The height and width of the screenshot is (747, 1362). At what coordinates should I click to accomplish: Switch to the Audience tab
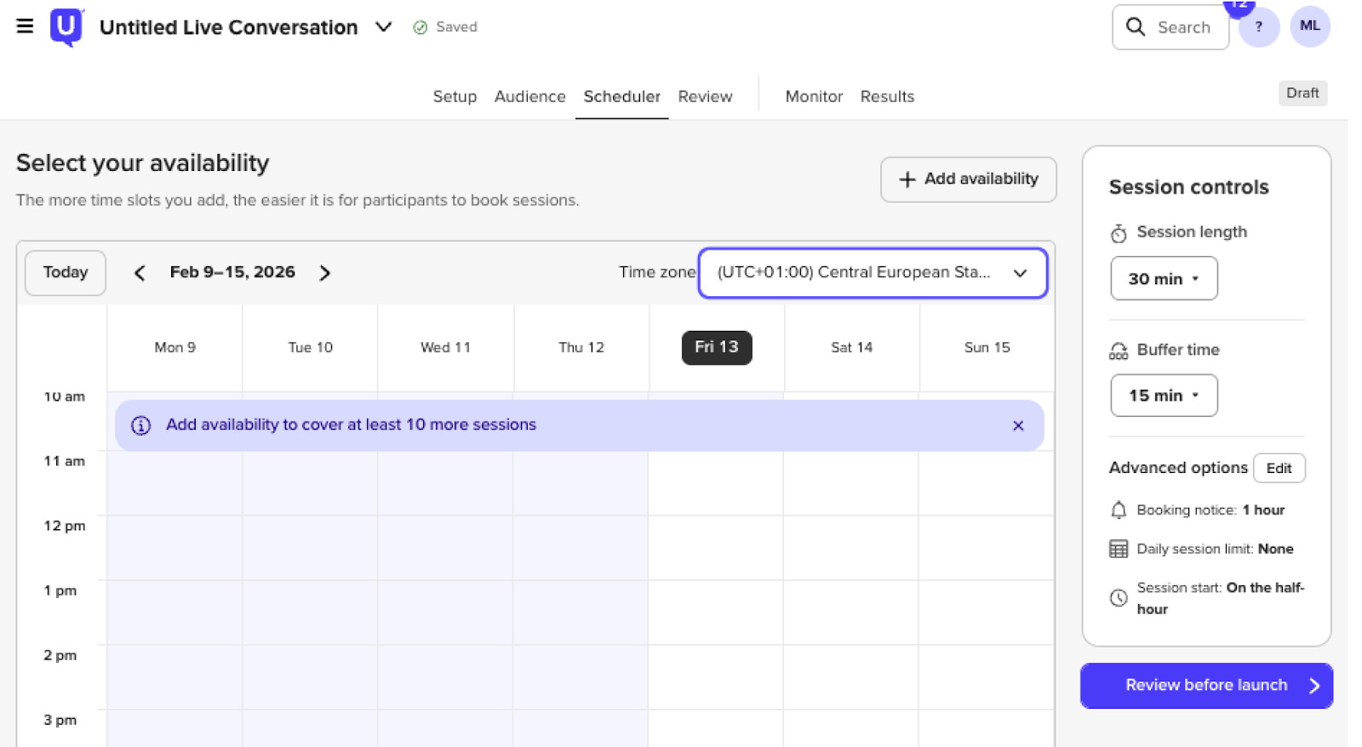coord(529,97)
